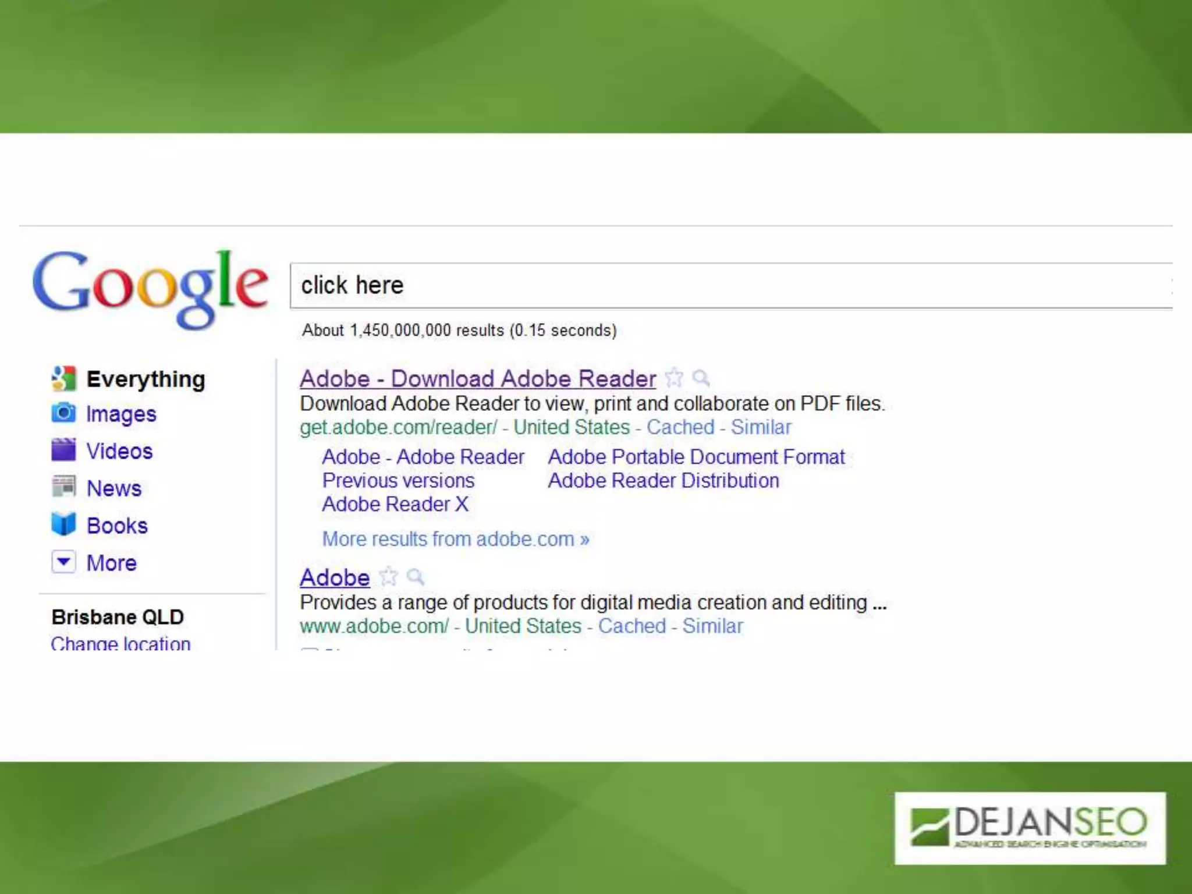
Task: Switch to Images search results
Action: pos(121,414)
